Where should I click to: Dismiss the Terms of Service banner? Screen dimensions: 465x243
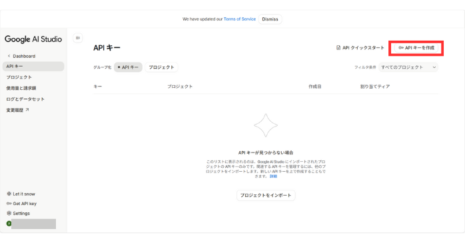pos(270,19)
